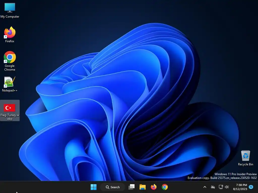Launch Firefox from the taskbar

point(153,187)
